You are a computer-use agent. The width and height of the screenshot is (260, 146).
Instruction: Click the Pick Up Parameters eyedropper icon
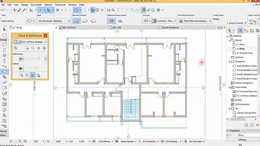pos(19,10)
